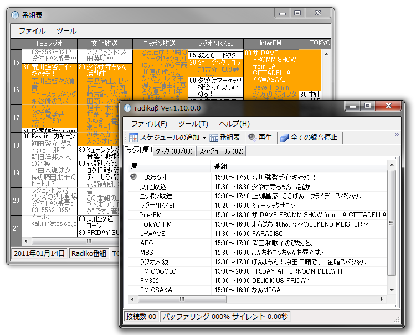The width and height of the screenshot is (416, 335).
Task: Select the FM OSAKA station row
Action: [258, 290]
